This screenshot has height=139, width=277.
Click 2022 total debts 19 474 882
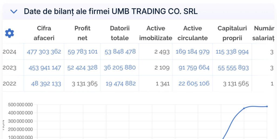[x=121, y=84]
